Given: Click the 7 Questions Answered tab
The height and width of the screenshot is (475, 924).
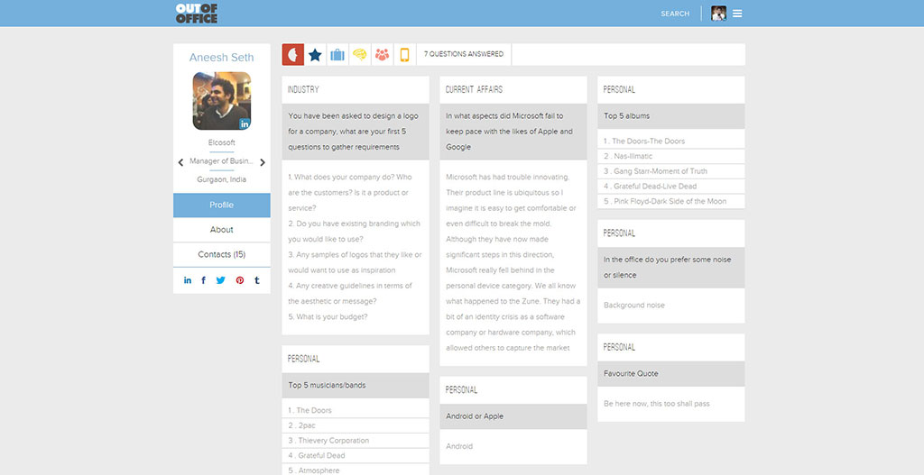Looking at the screenshot, I should click(464, 54).
